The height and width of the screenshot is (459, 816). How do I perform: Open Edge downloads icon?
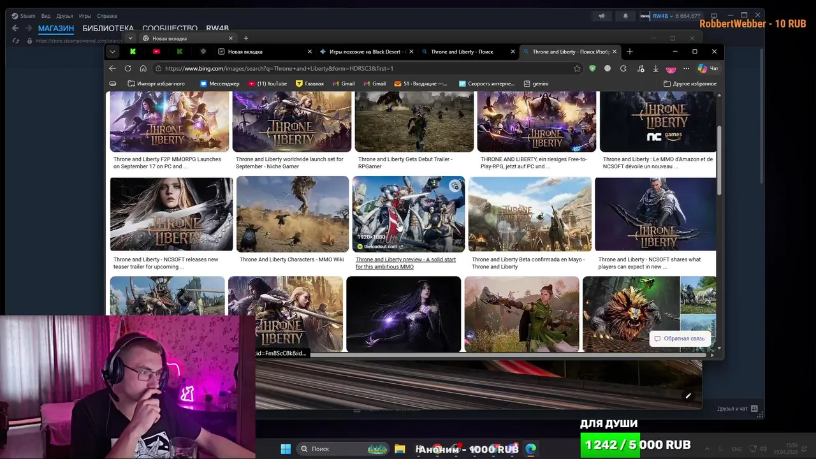pos(655,68)
